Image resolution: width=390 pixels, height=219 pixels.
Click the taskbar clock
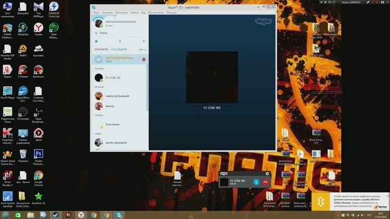[381, 215]
